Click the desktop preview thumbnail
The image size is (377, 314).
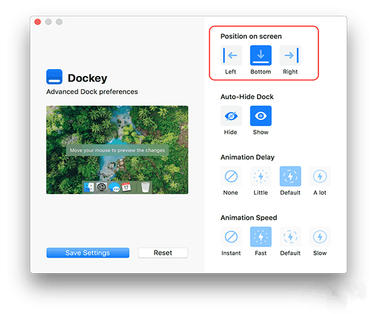(x=117, y=150)
